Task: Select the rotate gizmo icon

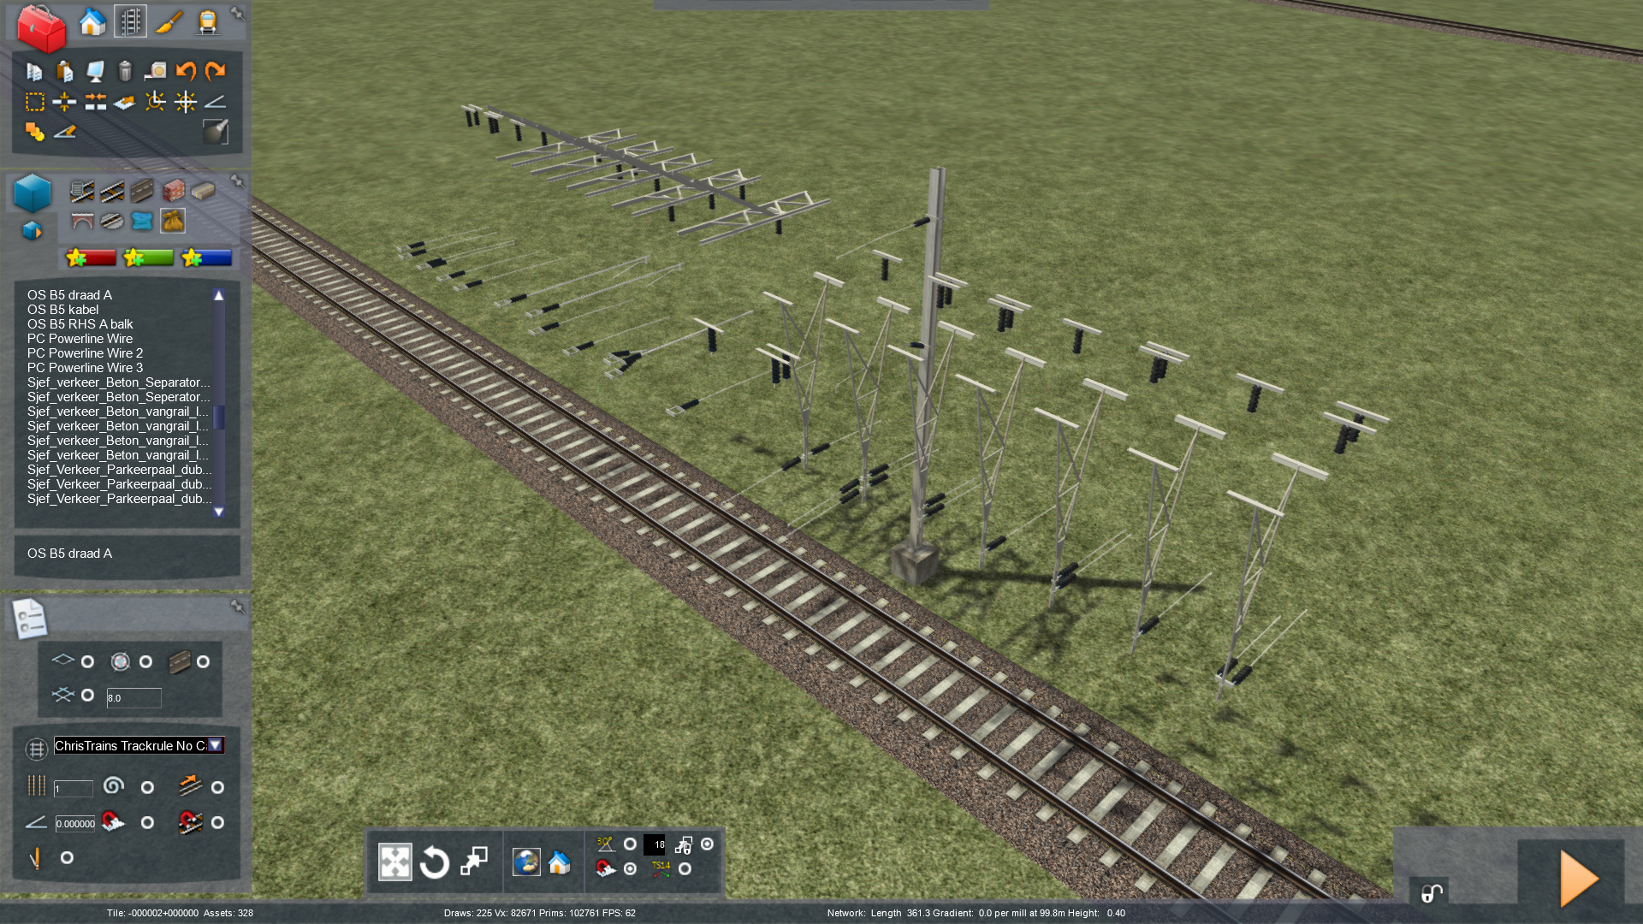Action: tap(434, 862)
